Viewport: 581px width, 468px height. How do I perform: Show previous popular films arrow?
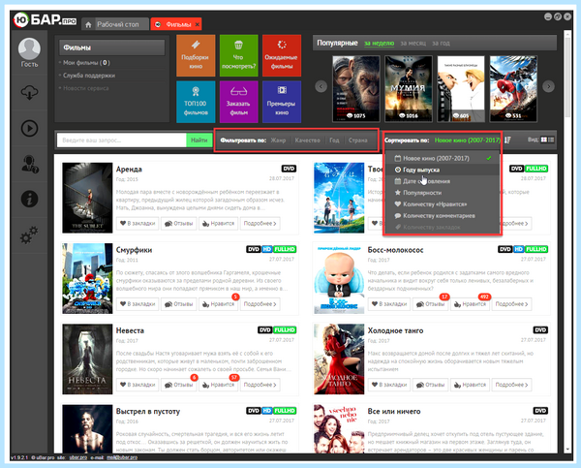click(321, 86)
